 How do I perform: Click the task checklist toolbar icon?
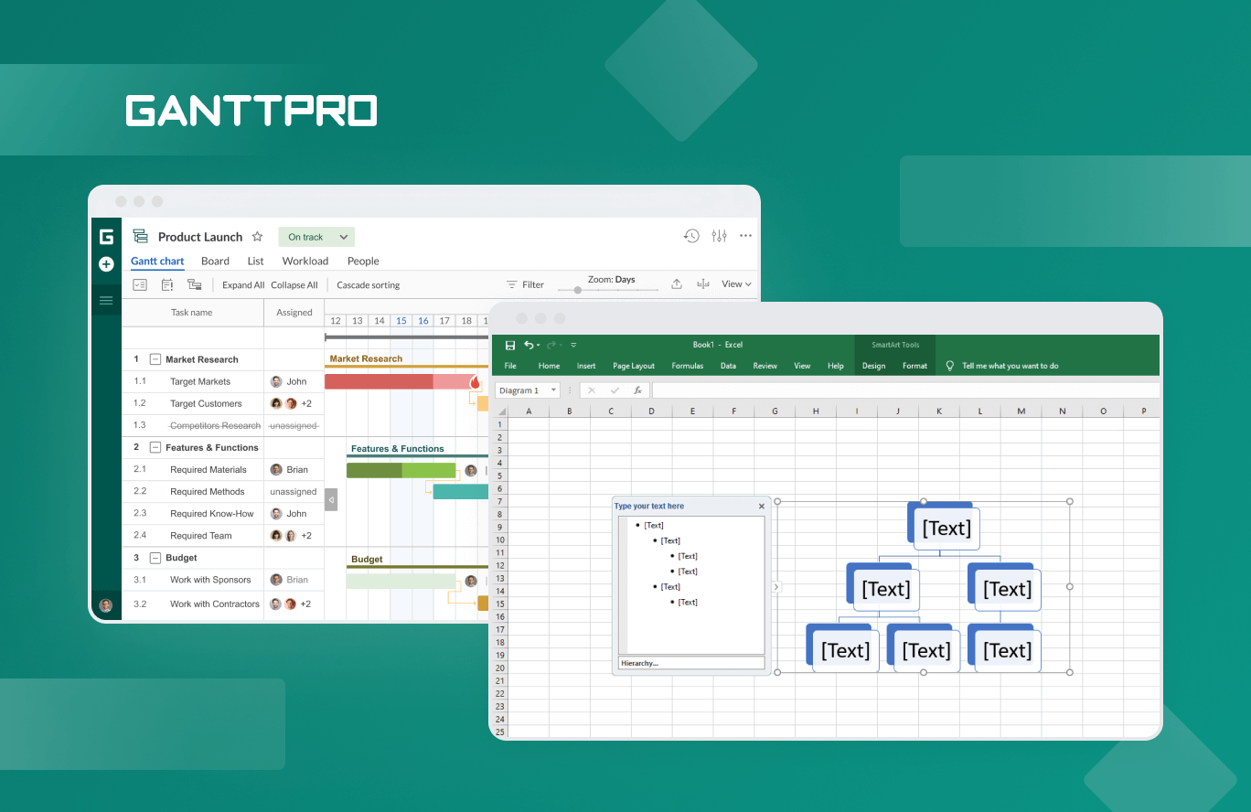click(140, 284)
